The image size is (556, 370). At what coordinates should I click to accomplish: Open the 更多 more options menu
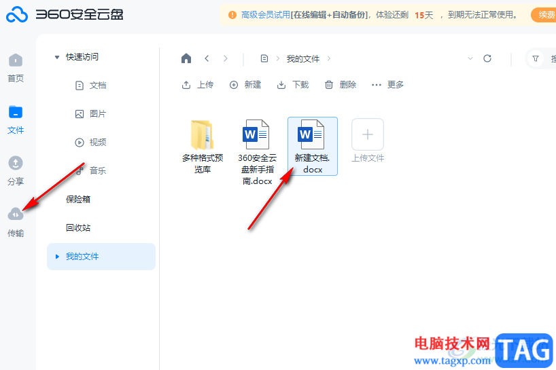point(387,85)
